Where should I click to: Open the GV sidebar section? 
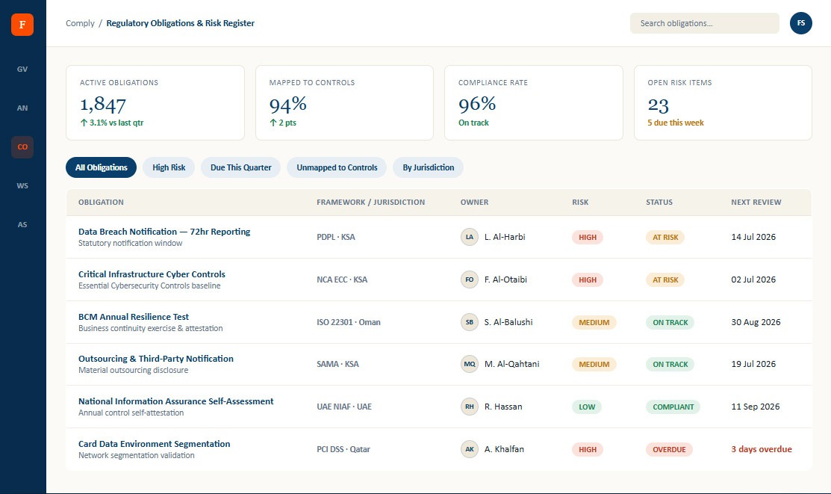22,69
